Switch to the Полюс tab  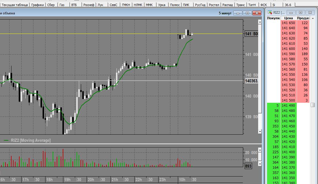pos(175,5)
